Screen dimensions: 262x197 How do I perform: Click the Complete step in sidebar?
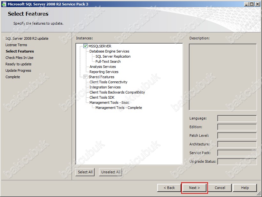(13, 77)
